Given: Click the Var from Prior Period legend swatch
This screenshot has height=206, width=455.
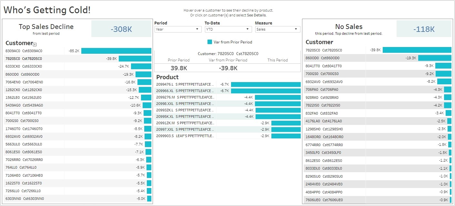Looking at the screenshot, I should click(x=210, y=42).
